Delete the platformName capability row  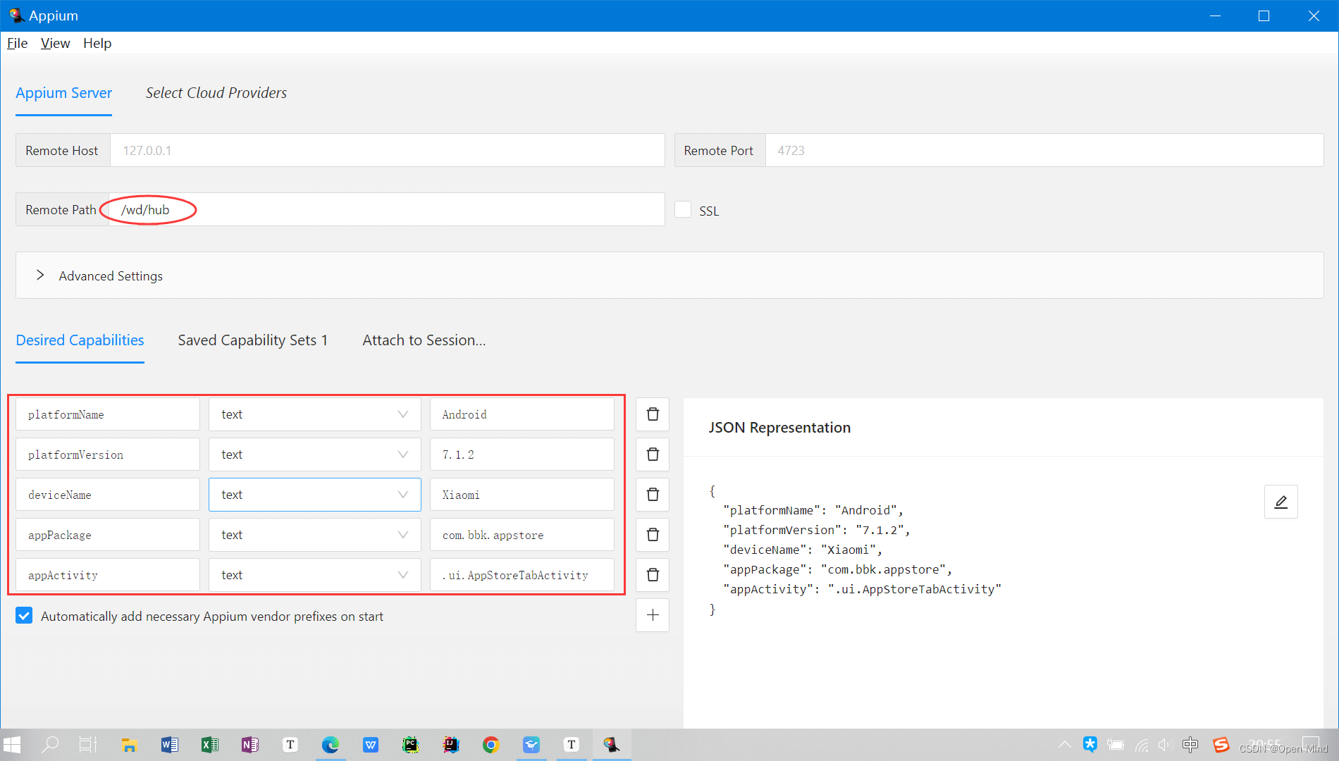pyautogui.click(x=653, y=414)
